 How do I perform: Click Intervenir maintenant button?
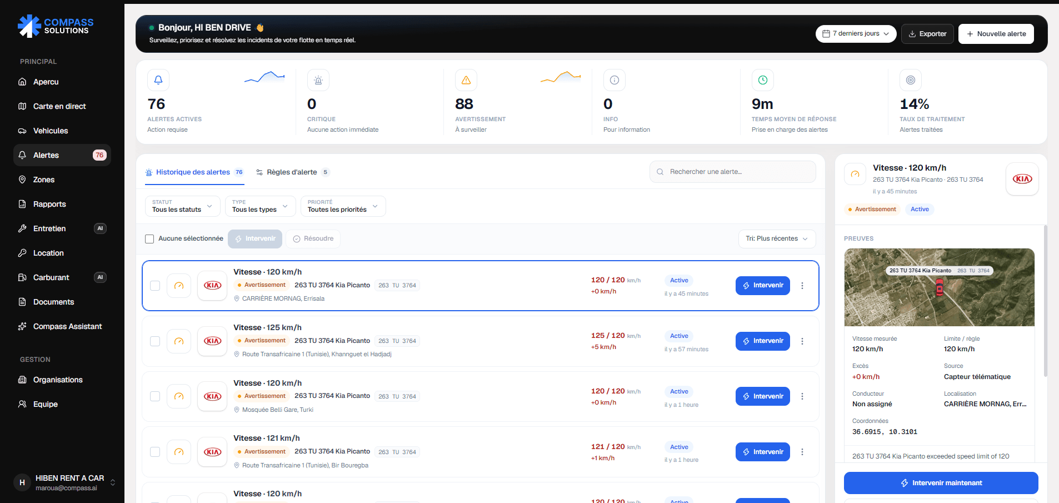pos(941,483)
